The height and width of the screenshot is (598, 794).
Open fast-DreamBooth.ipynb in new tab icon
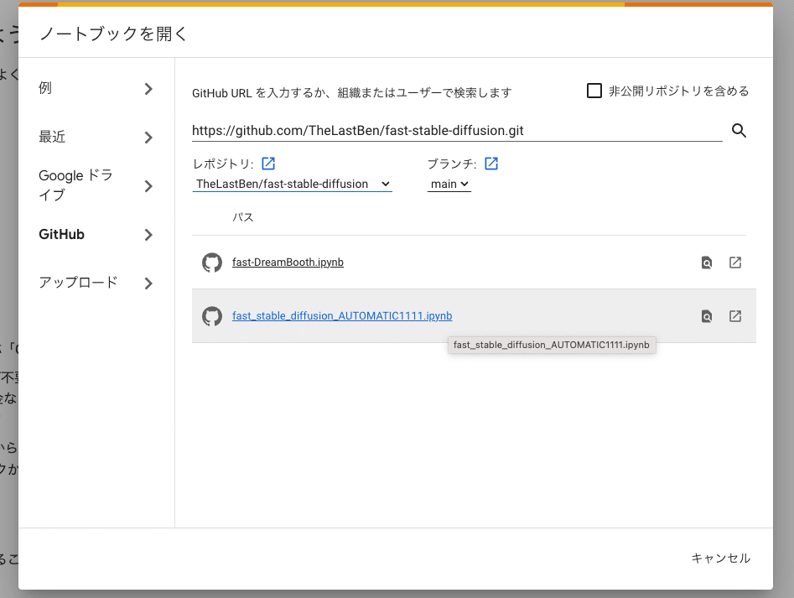[735, 263]
